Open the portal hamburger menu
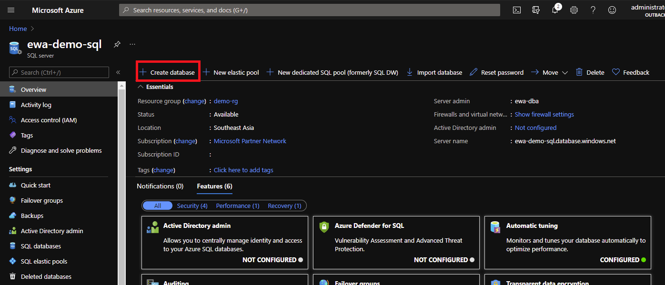The image size is (665, 285). [x=11, y=10]
